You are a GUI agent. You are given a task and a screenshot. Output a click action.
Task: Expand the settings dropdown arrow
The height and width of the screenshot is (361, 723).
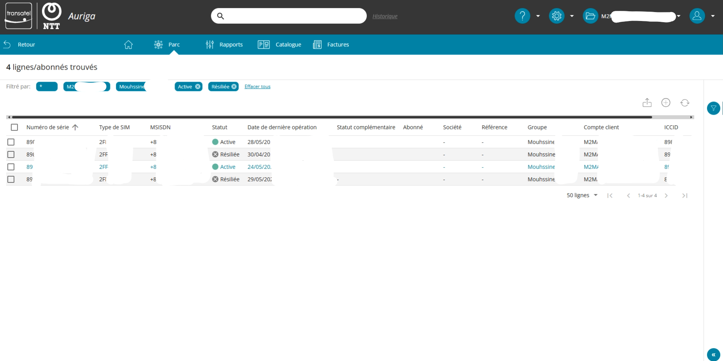[x=572, y=16]
